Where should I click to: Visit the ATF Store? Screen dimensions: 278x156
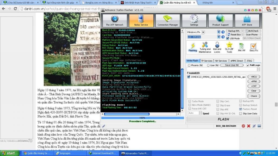point(247,21)
